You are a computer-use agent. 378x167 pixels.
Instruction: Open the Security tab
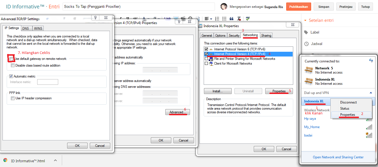pyautogui.click(x=234, y=36)
